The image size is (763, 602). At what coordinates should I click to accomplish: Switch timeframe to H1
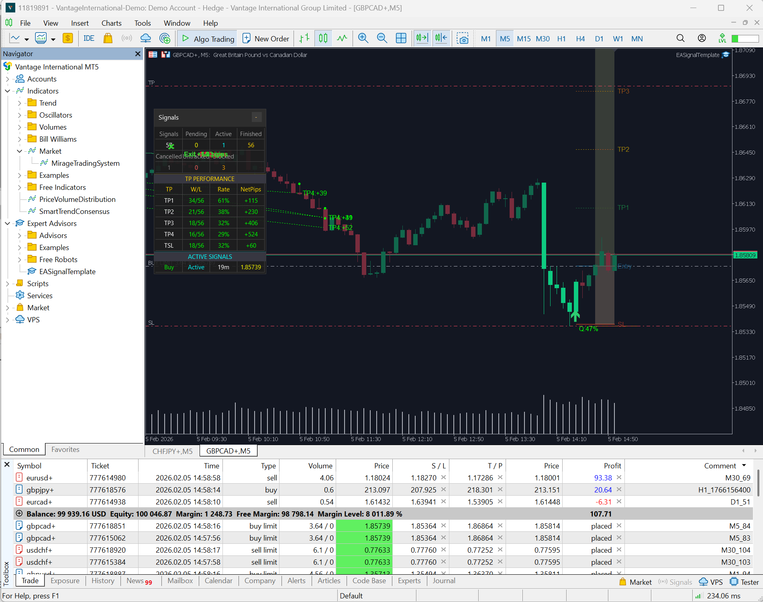[561, 39]
